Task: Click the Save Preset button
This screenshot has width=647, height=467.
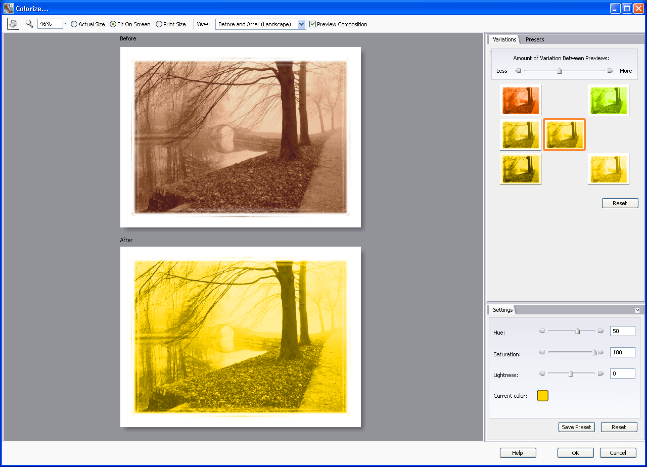Action: (576, 427)
